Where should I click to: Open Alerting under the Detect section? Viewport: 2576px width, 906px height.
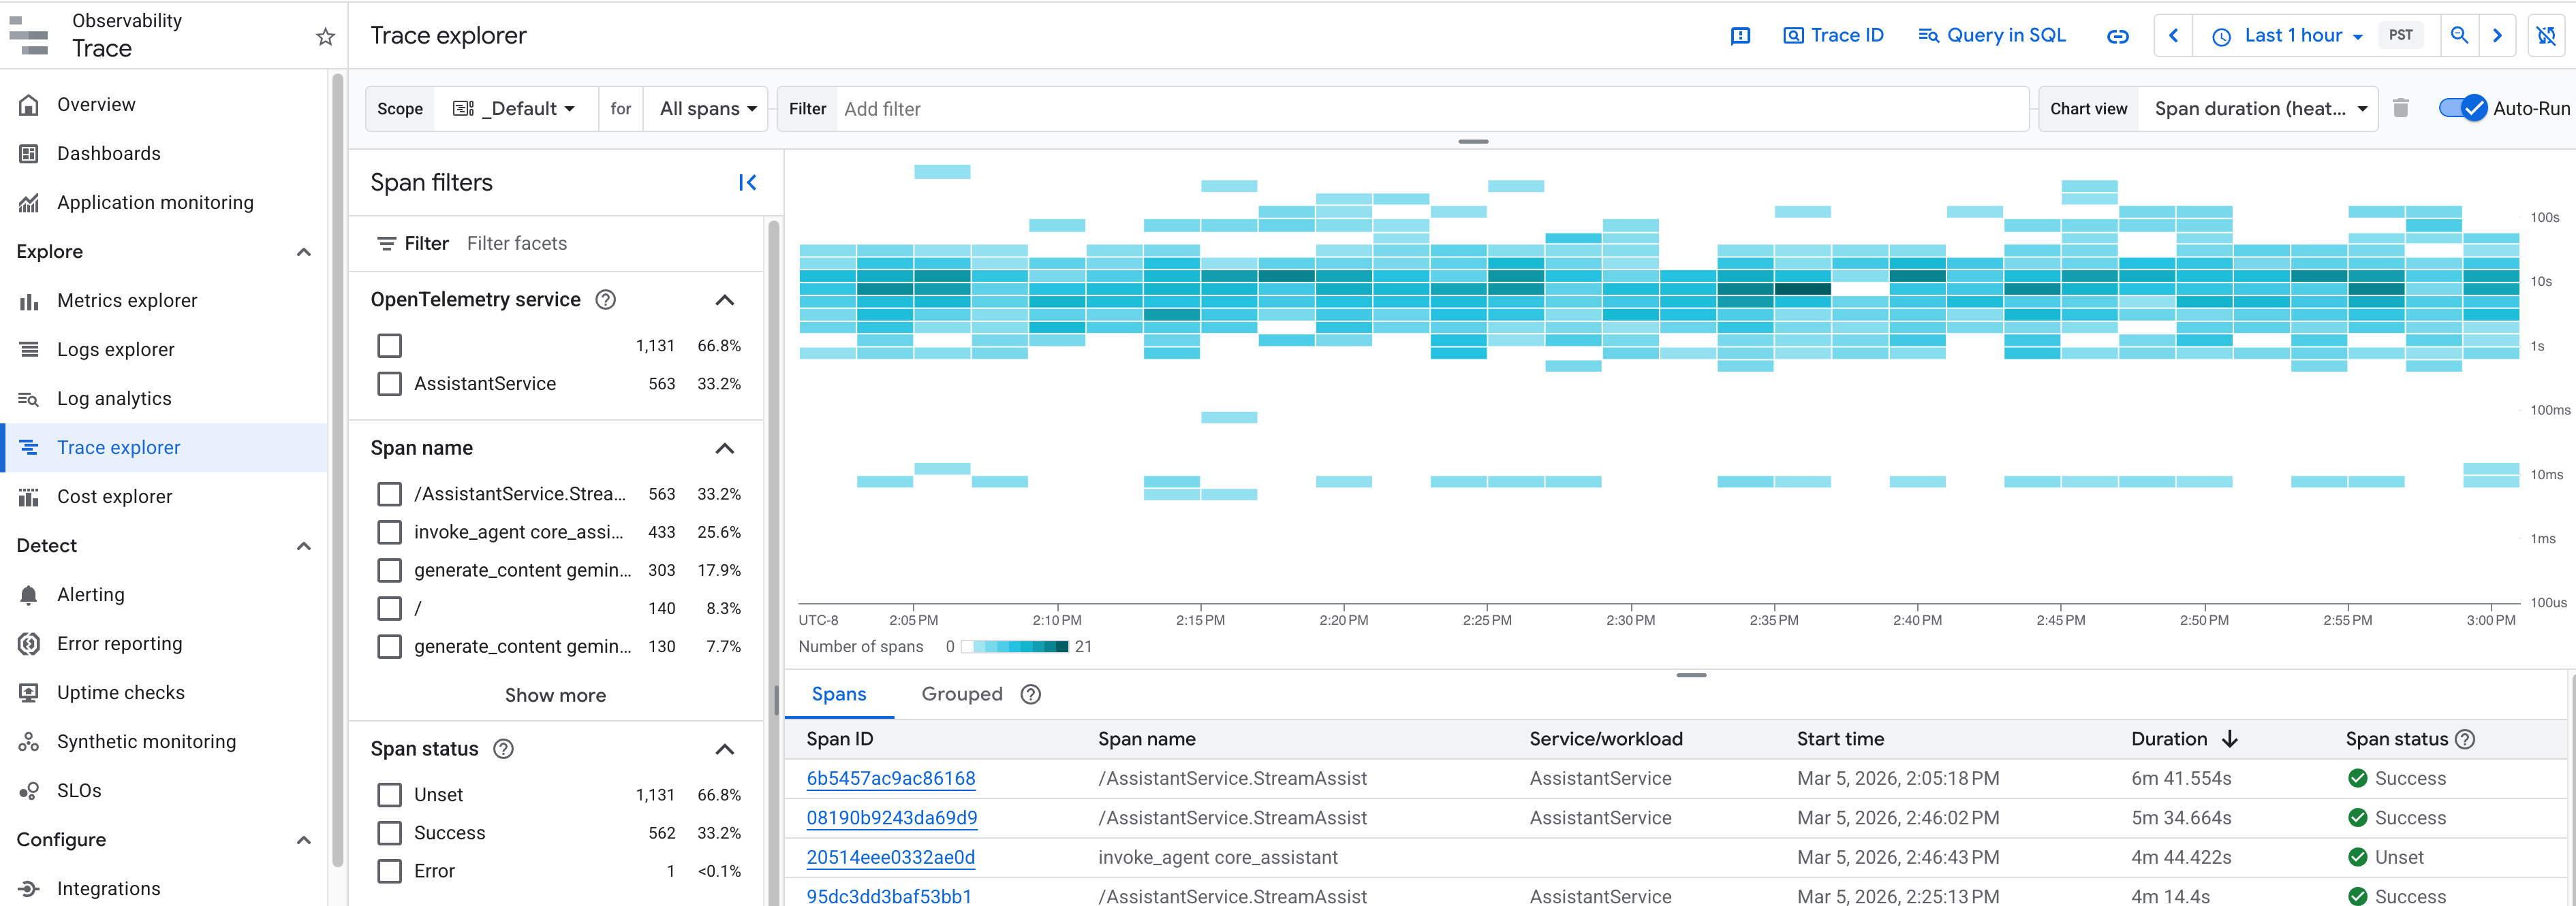coord(91,594)
